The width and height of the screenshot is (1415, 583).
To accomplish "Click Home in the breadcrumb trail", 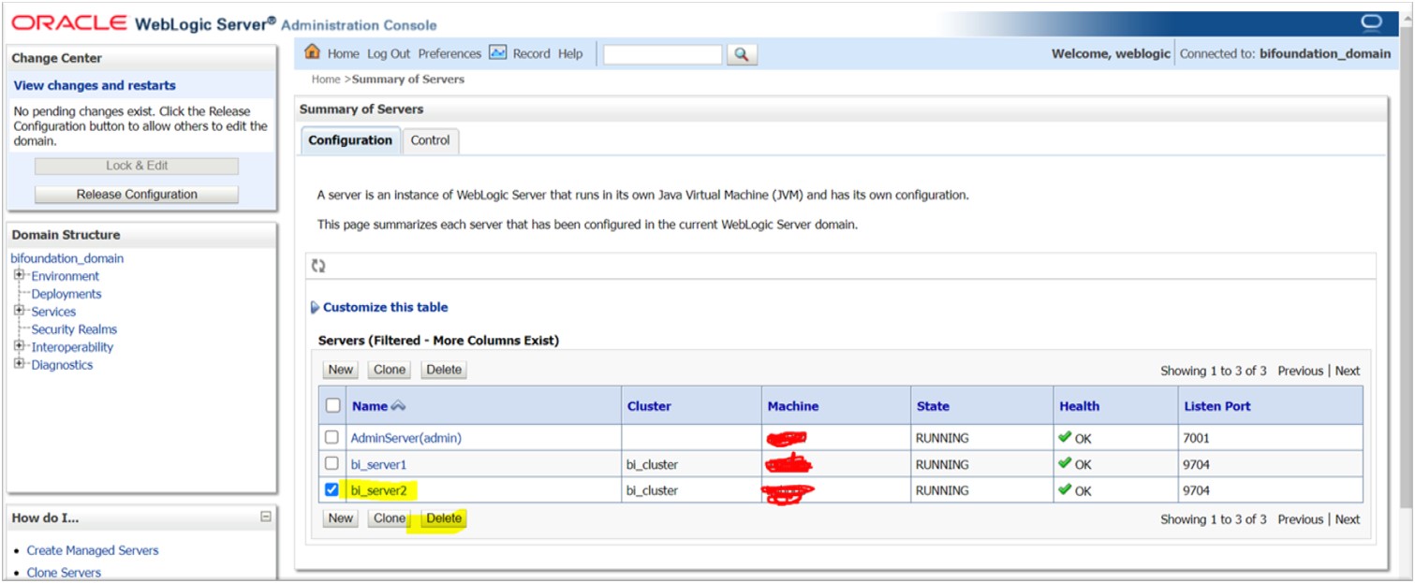I will [x=326, y=80].
